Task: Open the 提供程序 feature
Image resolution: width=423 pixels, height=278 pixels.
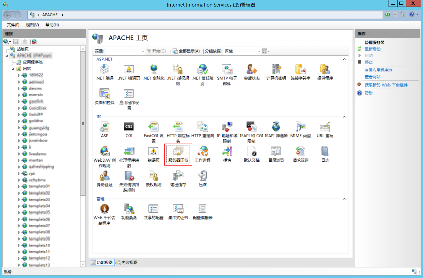Action: coord(325,72)
